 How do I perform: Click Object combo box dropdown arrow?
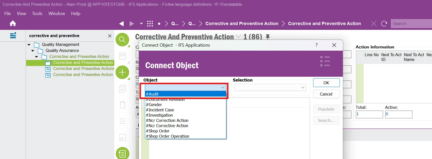pyautogui.click(x=223, y=87)
